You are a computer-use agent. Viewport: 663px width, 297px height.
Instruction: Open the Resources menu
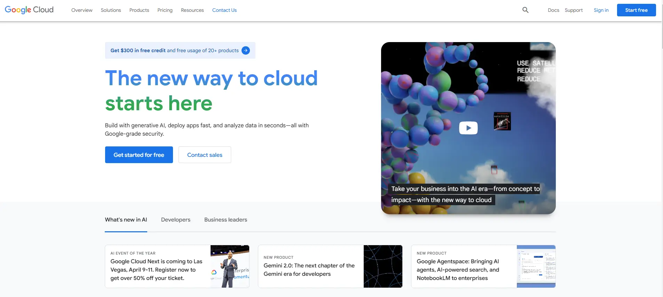(x=192, y=10)
